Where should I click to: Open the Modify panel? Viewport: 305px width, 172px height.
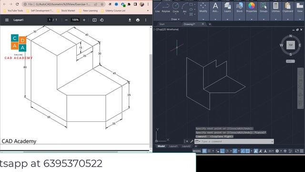(x=203, y=8)
